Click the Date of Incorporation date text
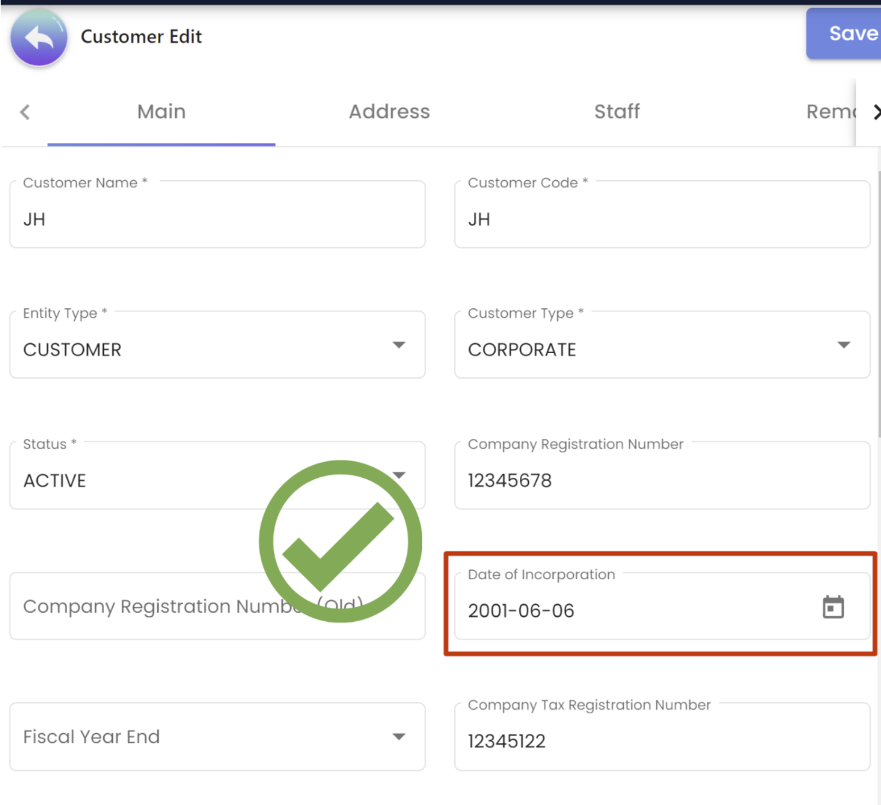881x805 pixels. (x=521, y=610)
